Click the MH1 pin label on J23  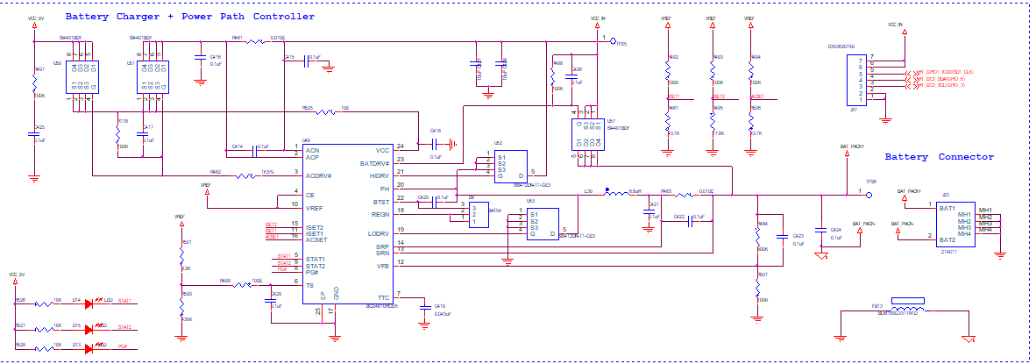pyautogui.click(x=965, y=214)
